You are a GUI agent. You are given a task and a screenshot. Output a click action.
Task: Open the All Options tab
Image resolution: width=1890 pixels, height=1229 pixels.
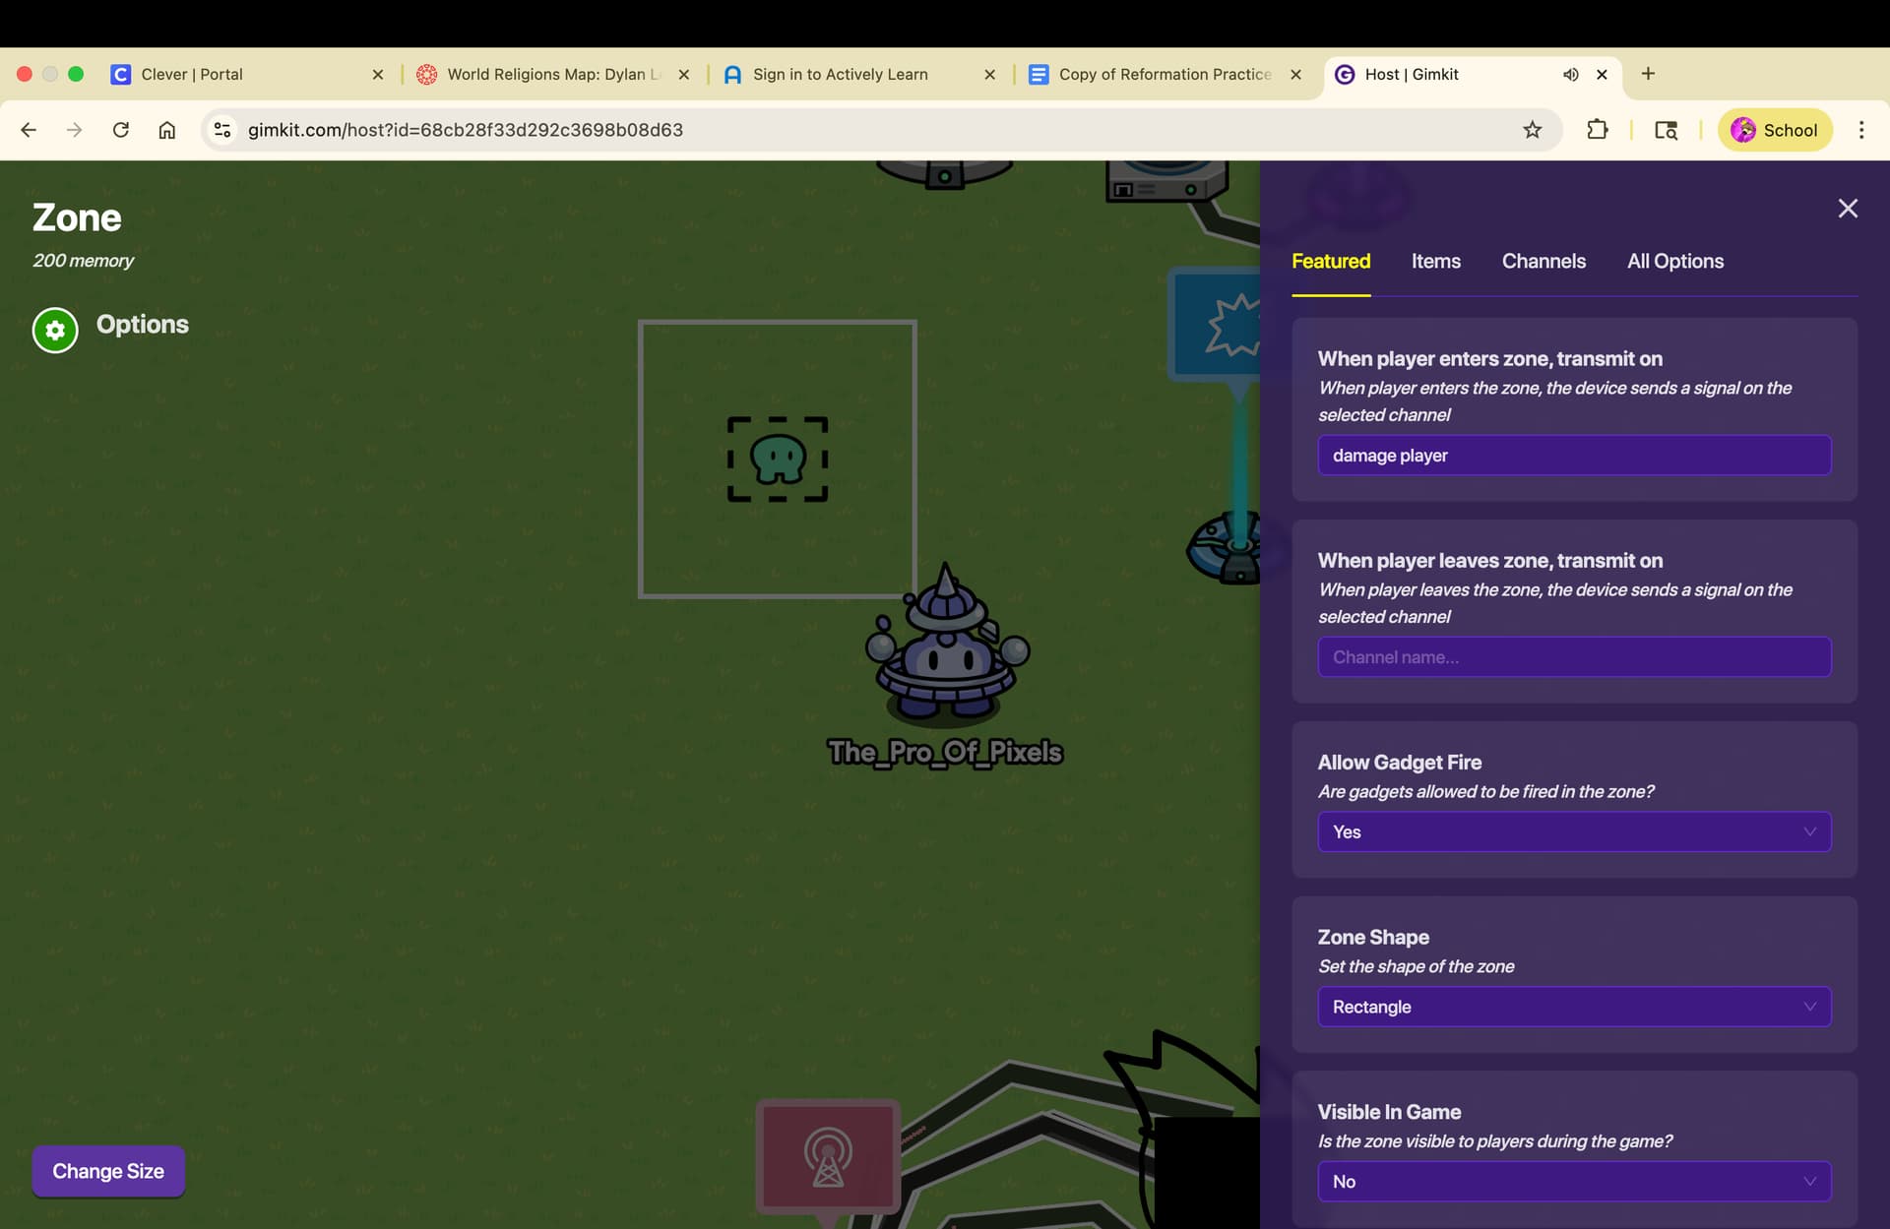pos(1674,261)
